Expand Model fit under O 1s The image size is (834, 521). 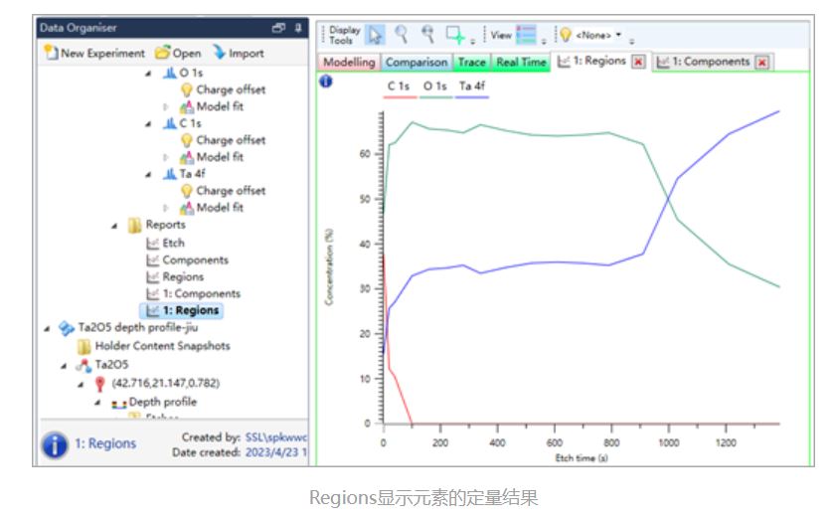tap(167, 106)
